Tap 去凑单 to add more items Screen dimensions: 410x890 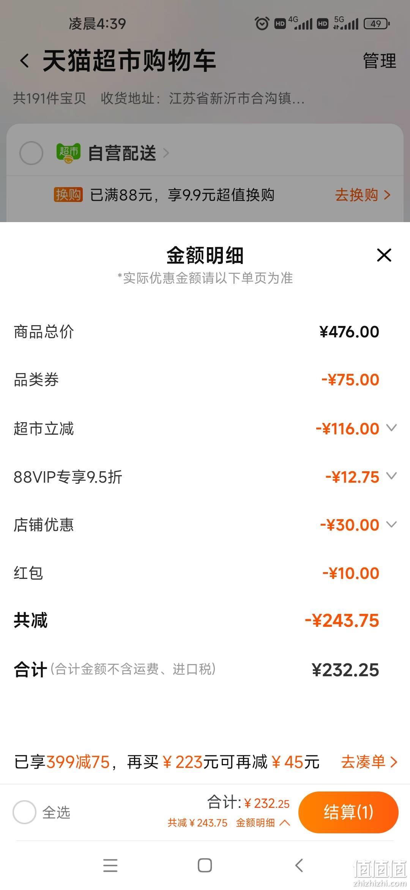(x=369, y=762)
